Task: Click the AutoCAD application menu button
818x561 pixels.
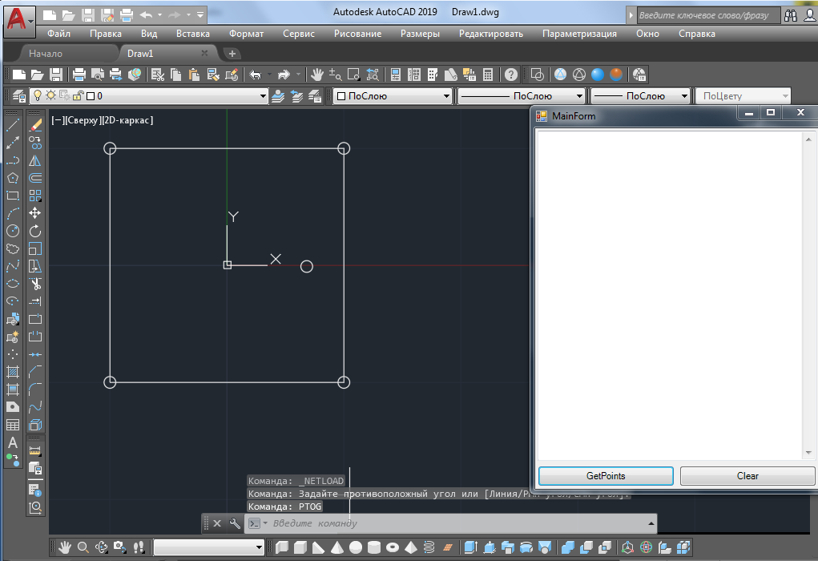Action: coord(19,21)
